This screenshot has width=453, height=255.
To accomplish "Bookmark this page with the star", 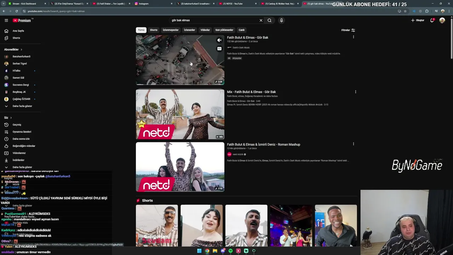I will pyautogui.click(x=405, y=11).
